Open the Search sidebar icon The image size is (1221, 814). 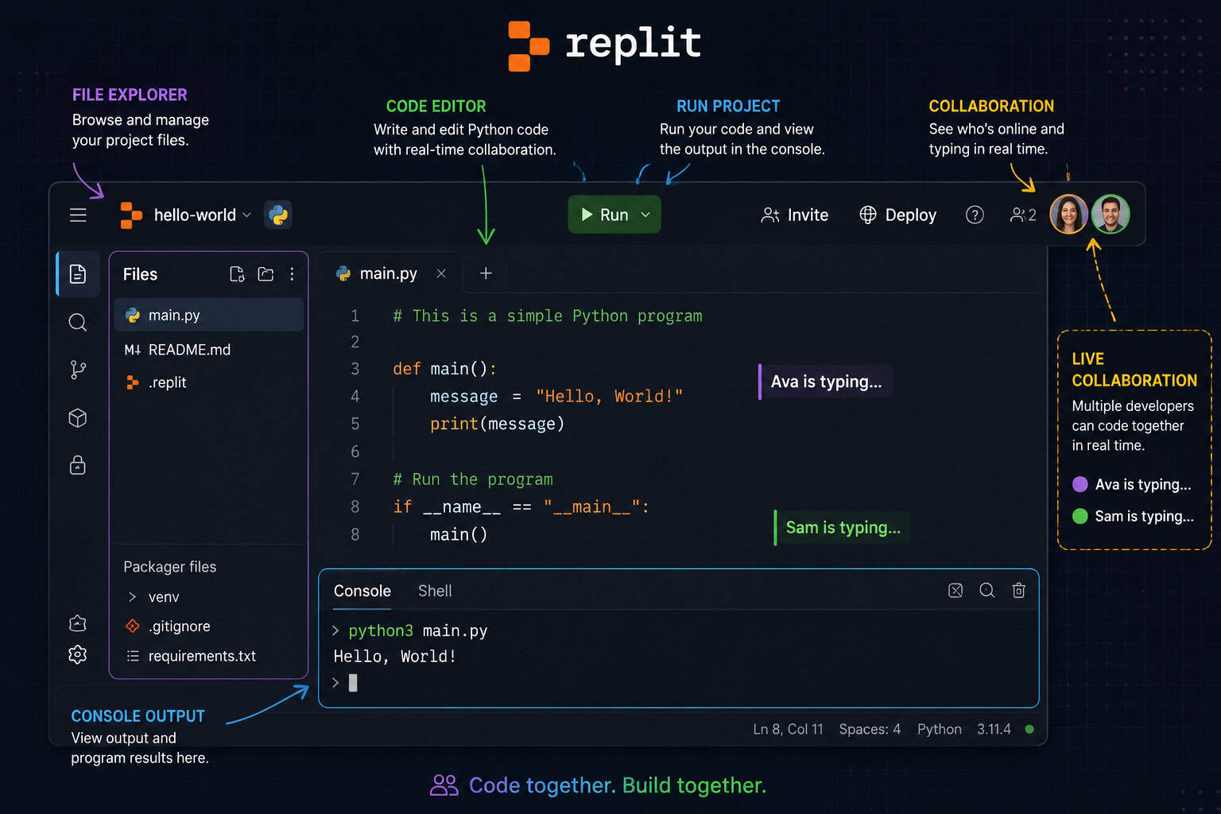(78, 322)
